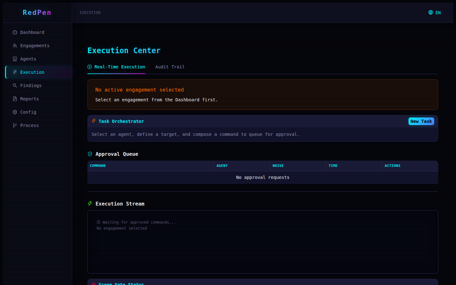Go to Engagements in sidebar
The image size is (456, 285).
[x=37, y=46]
